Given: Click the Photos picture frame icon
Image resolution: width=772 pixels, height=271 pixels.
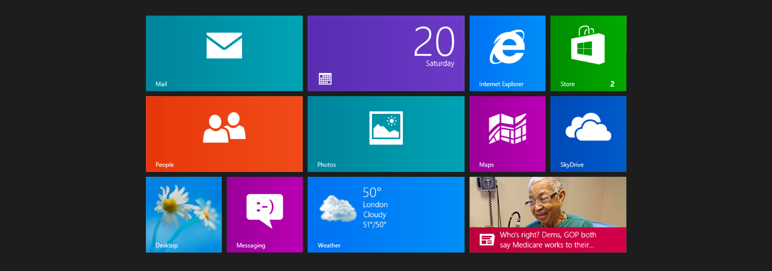Looking at the screenshot, I should click(386, 128).
